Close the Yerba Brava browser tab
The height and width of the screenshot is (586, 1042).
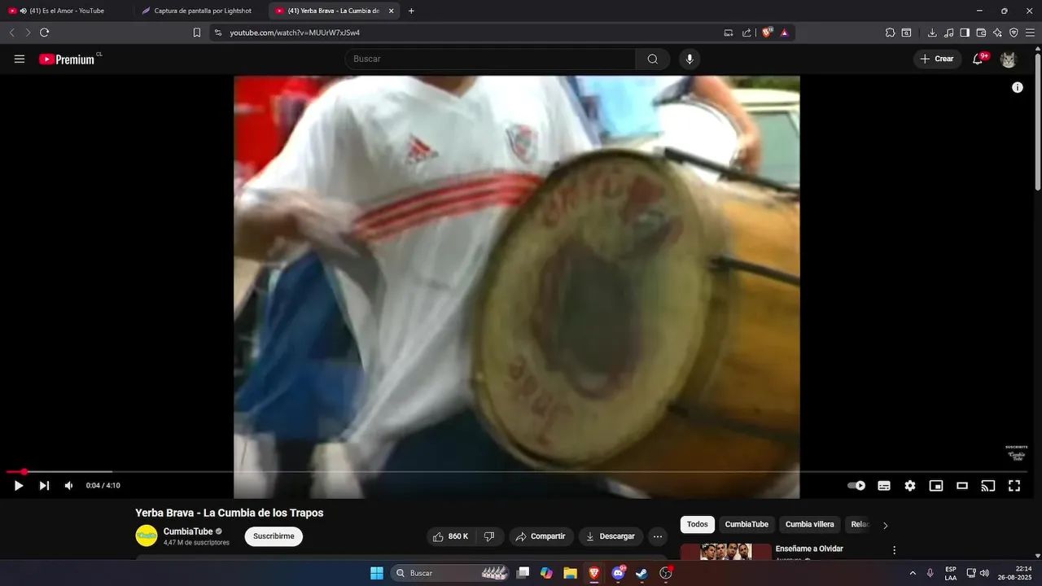392,11
